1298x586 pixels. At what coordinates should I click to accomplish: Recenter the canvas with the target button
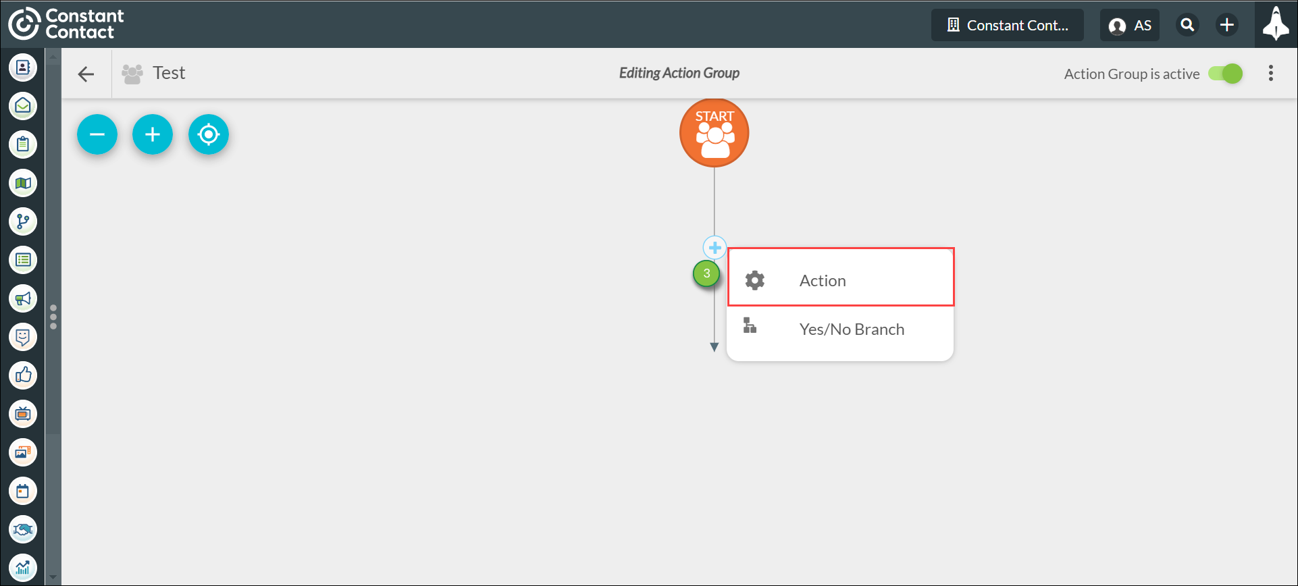click(209, 134)
